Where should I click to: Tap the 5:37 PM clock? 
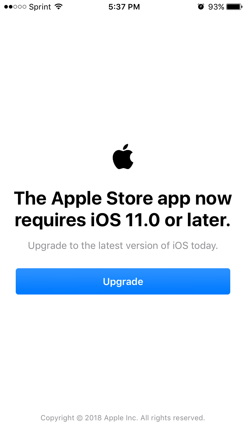coord(124,7)
